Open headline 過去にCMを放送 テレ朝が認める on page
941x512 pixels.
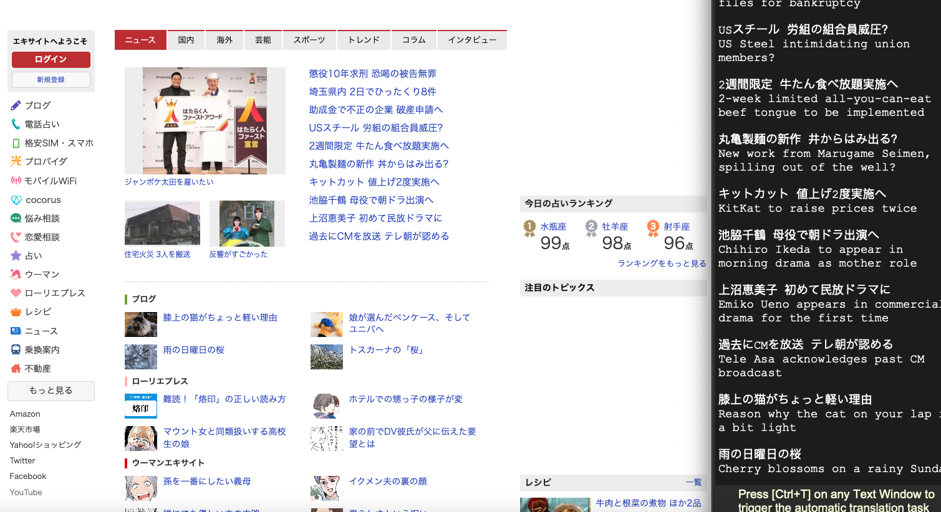379,236
